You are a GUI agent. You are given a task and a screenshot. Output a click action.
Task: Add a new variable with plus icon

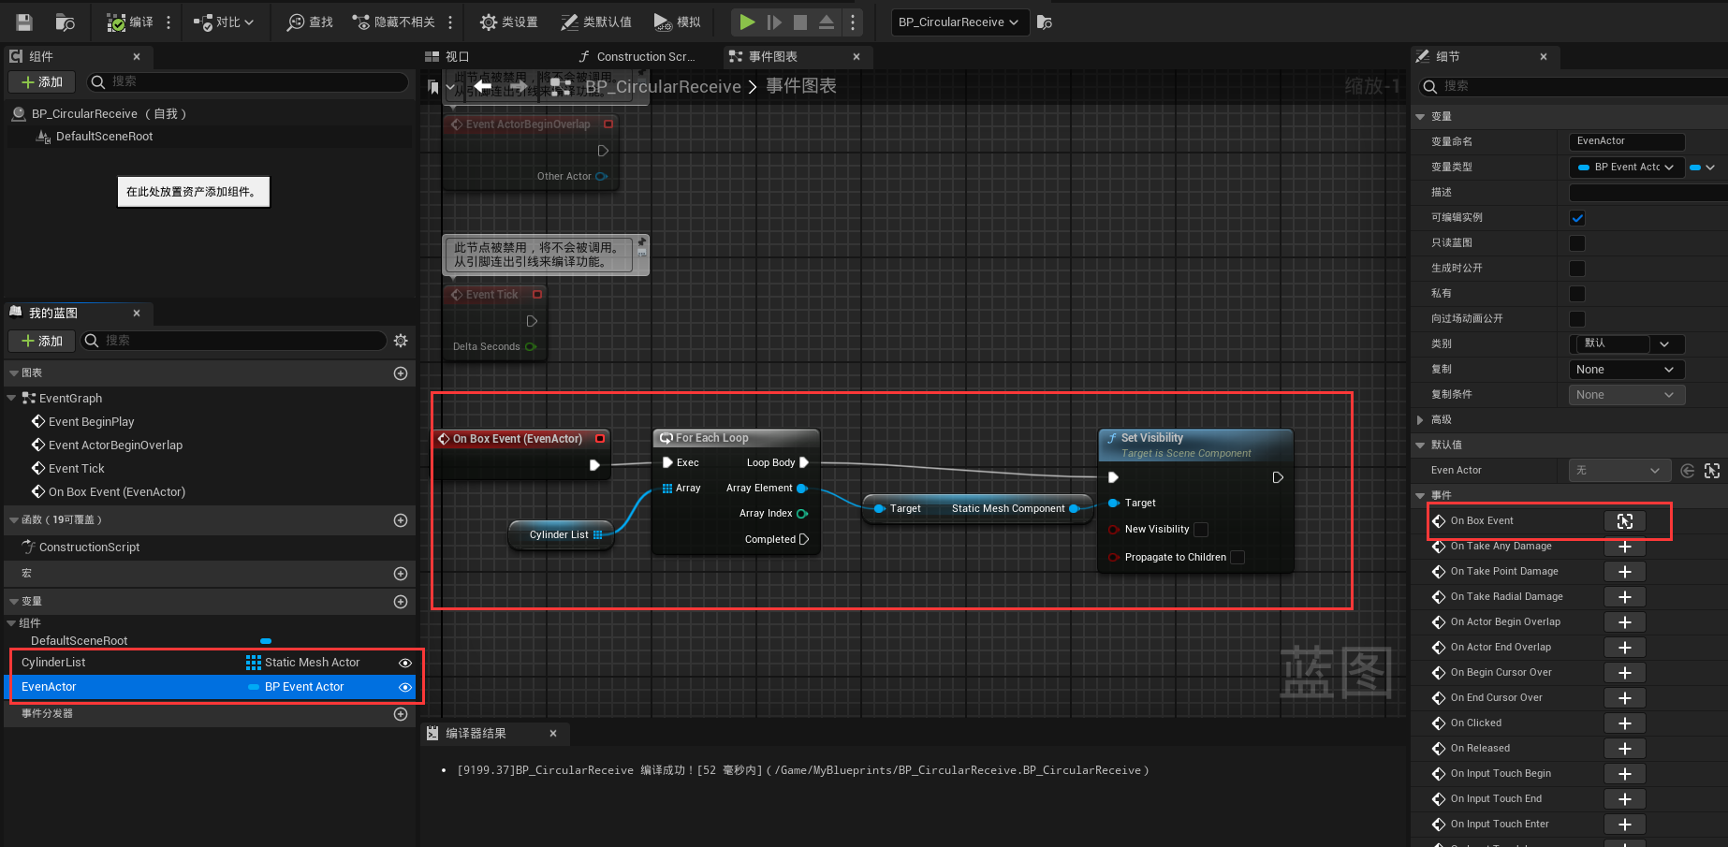pos(401,602)
